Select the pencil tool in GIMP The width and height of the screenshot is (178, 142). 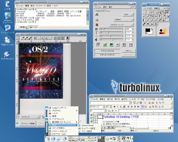(x=148, y=20)
